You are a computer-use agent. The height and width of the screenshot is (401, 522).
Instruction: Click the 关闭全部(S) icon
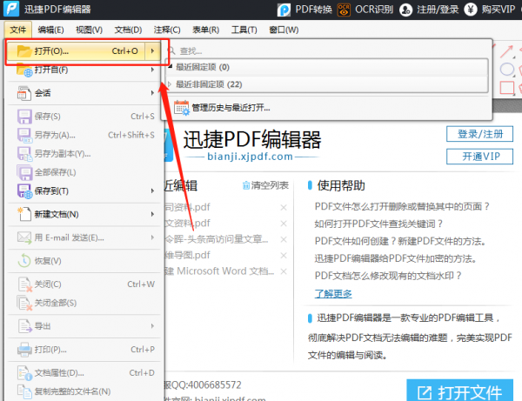click(24, 304)
